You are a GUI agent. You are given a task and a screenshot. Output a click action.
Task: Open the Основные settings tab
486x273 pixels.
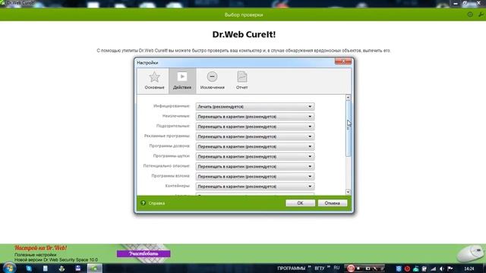(154, 80)
